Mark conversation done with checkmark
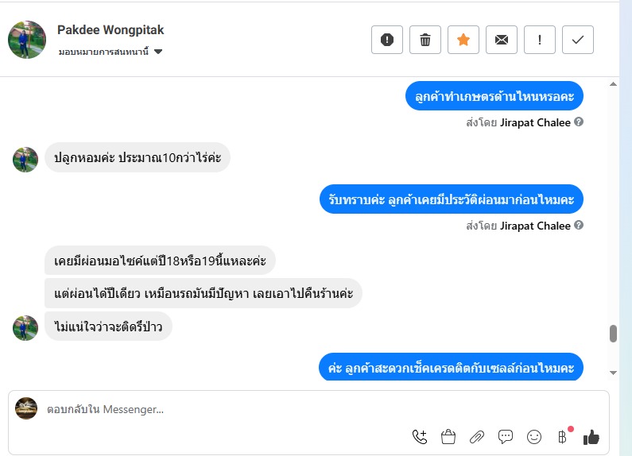Viewport: 632px width, 456px height. pos(578,40)
